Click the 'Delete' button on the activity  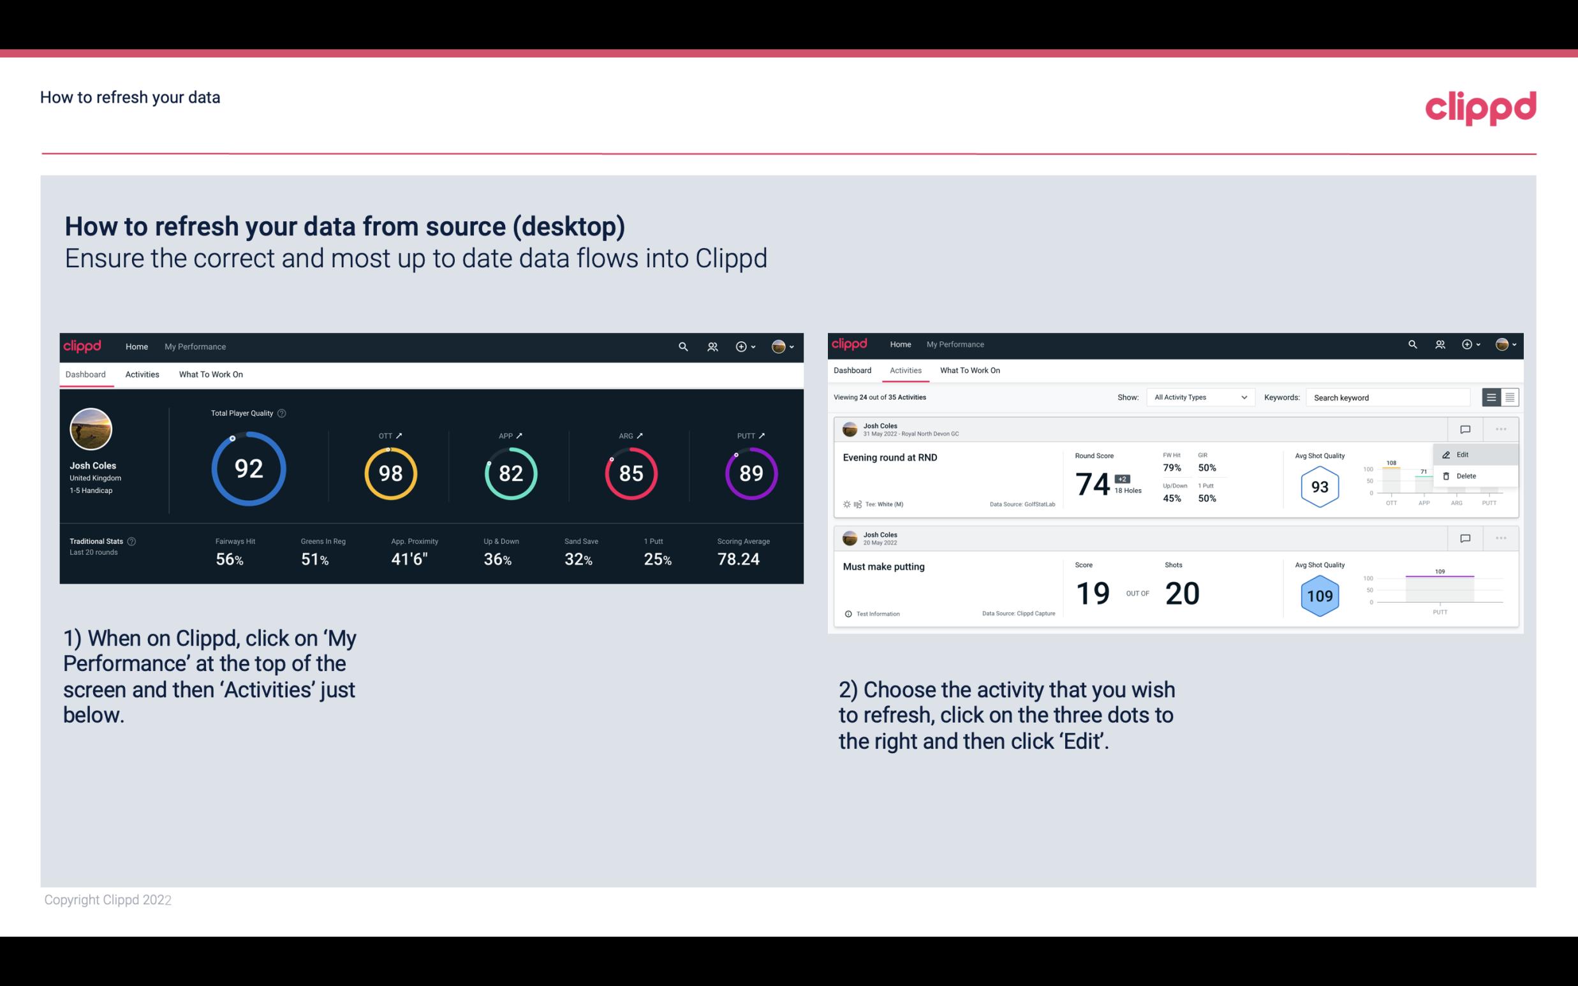tap(1466, 475)
